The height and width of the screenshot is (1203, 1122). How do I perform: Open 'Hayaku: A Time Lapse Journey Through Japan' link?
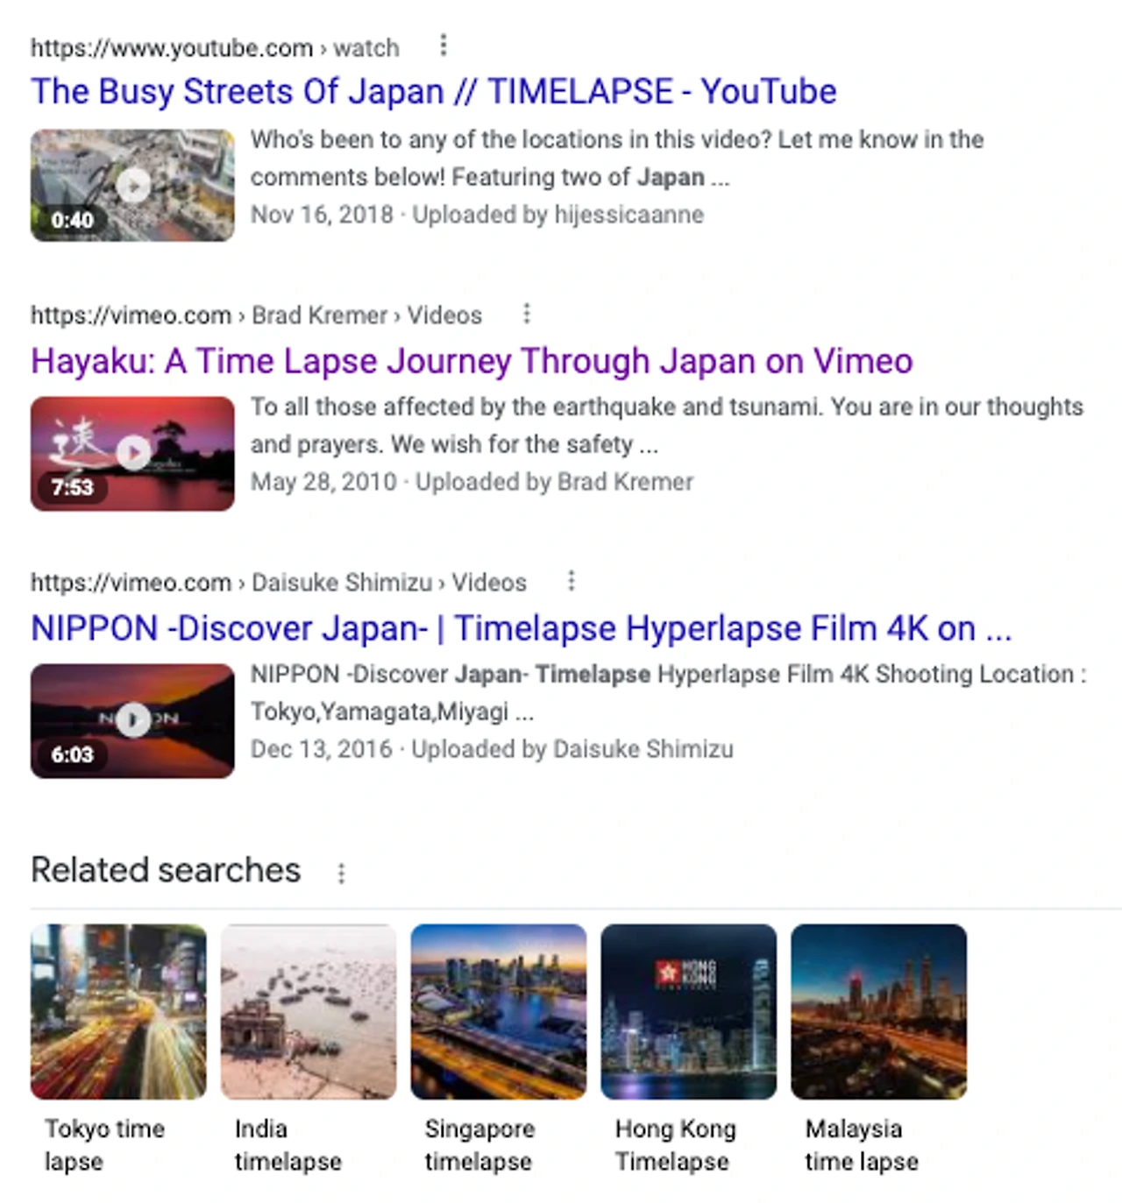pos(472,360)
